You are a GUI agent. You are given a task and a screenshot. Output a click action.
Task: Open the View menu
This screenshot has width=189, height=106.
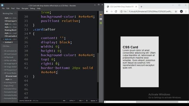click(x=18, y=9)
